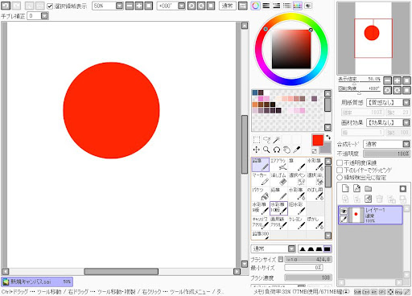Select the sharpest pointed brush edge shape
This screenshot has width=412, height=296.
tap(303, 249)
